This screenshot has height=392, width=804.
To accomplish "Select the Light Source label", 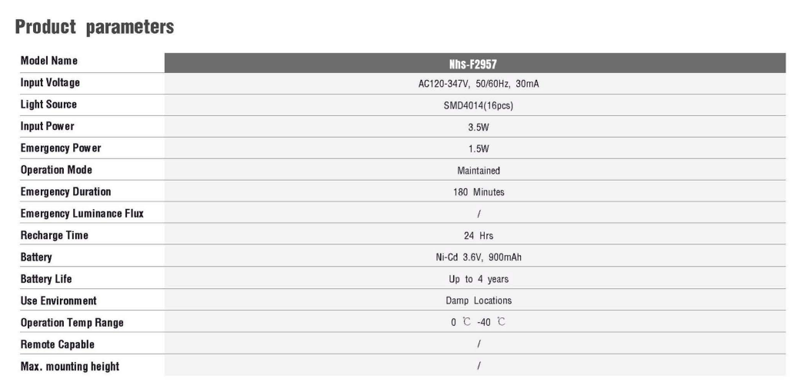I will pyautogui.click(x=48, y=105).
